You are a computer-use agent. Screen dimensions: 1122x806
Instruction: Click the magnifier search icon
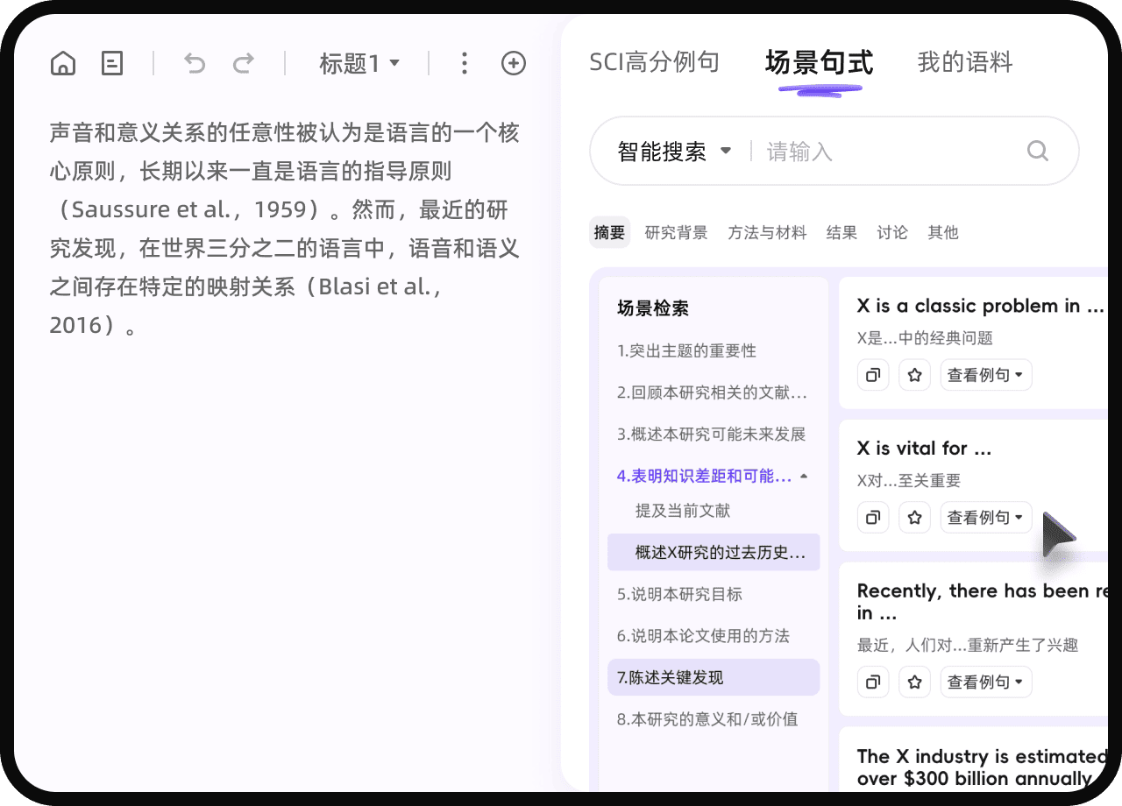click(1037, 151)
